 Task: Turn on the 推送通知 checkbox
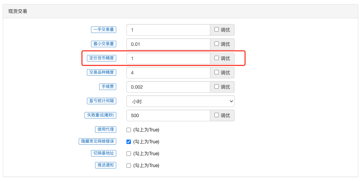pyautogui.click(x=129, y=165)
